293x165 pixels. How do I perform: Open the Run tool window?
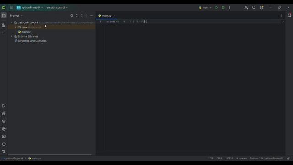[4, 106]
